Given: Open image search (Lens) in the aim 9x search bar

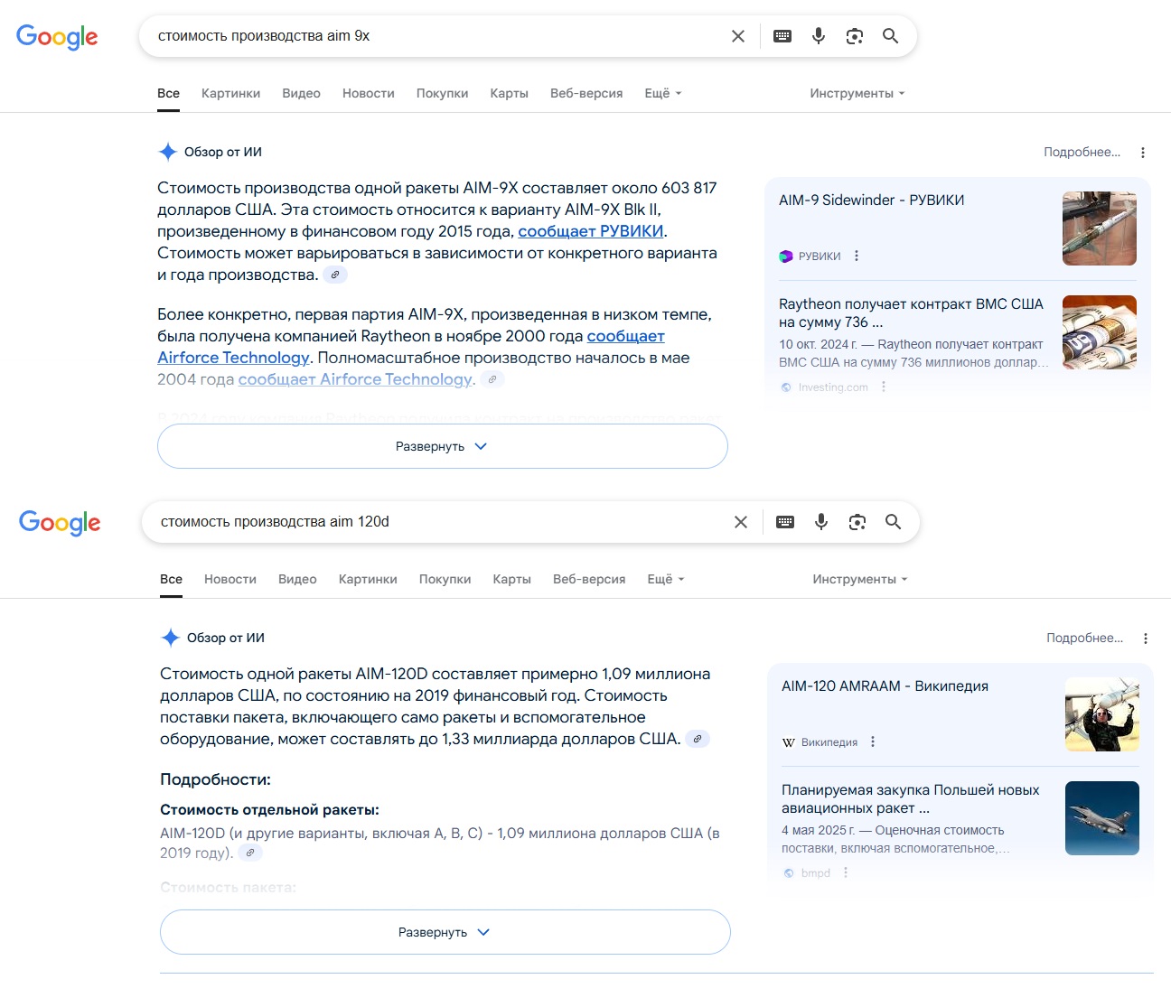Looking at the screenshot, I should [x=855, y=36].
